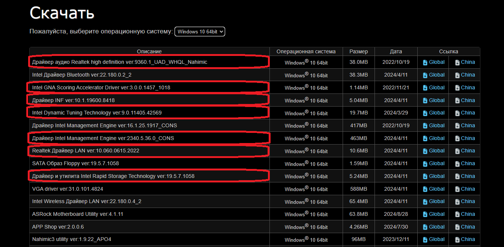Select description 'Realtek Драйвер LAN ver:10.060.0615.2022'
Image resolution: width=504 pixels, height=247 pixels.
click(86, 151)
